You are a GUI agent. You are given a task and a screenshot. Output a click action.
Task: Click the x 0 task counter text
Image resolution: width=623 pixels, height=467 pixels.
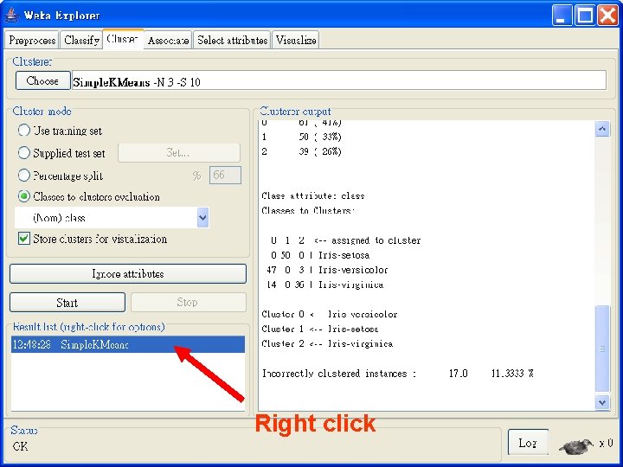tap(607, 443)
